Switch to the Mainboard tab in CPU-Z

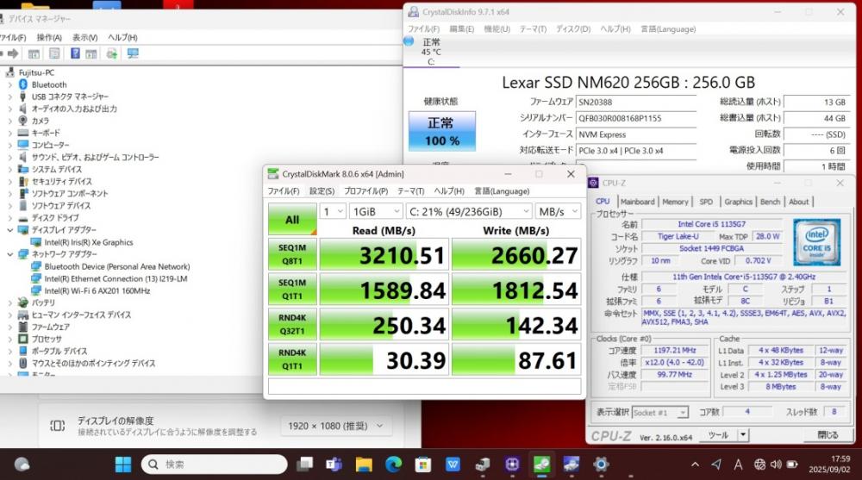click(x=637, y=202)
